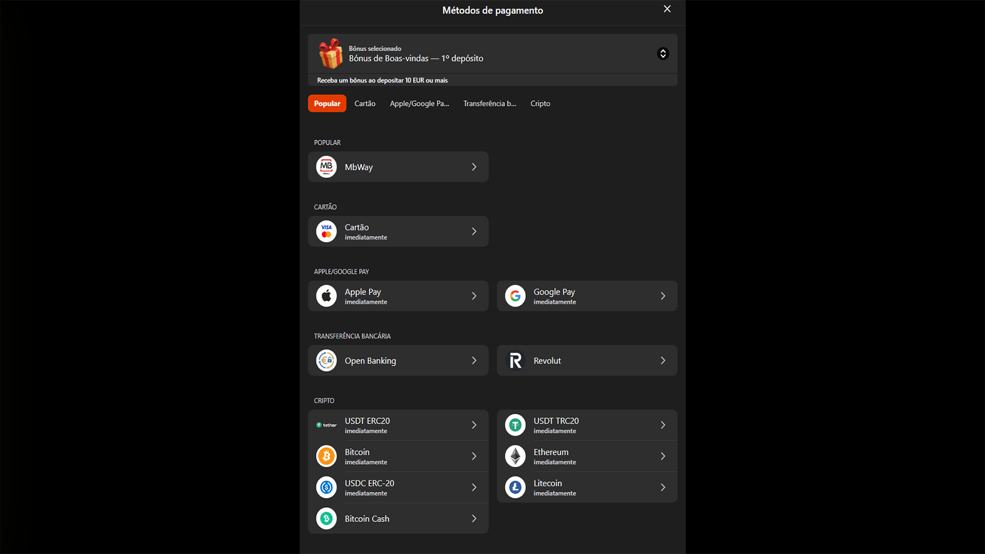Viewport: 985px width, 554px height.
Task: Expand Revolut via its chevron arrow
Action: 663,361
